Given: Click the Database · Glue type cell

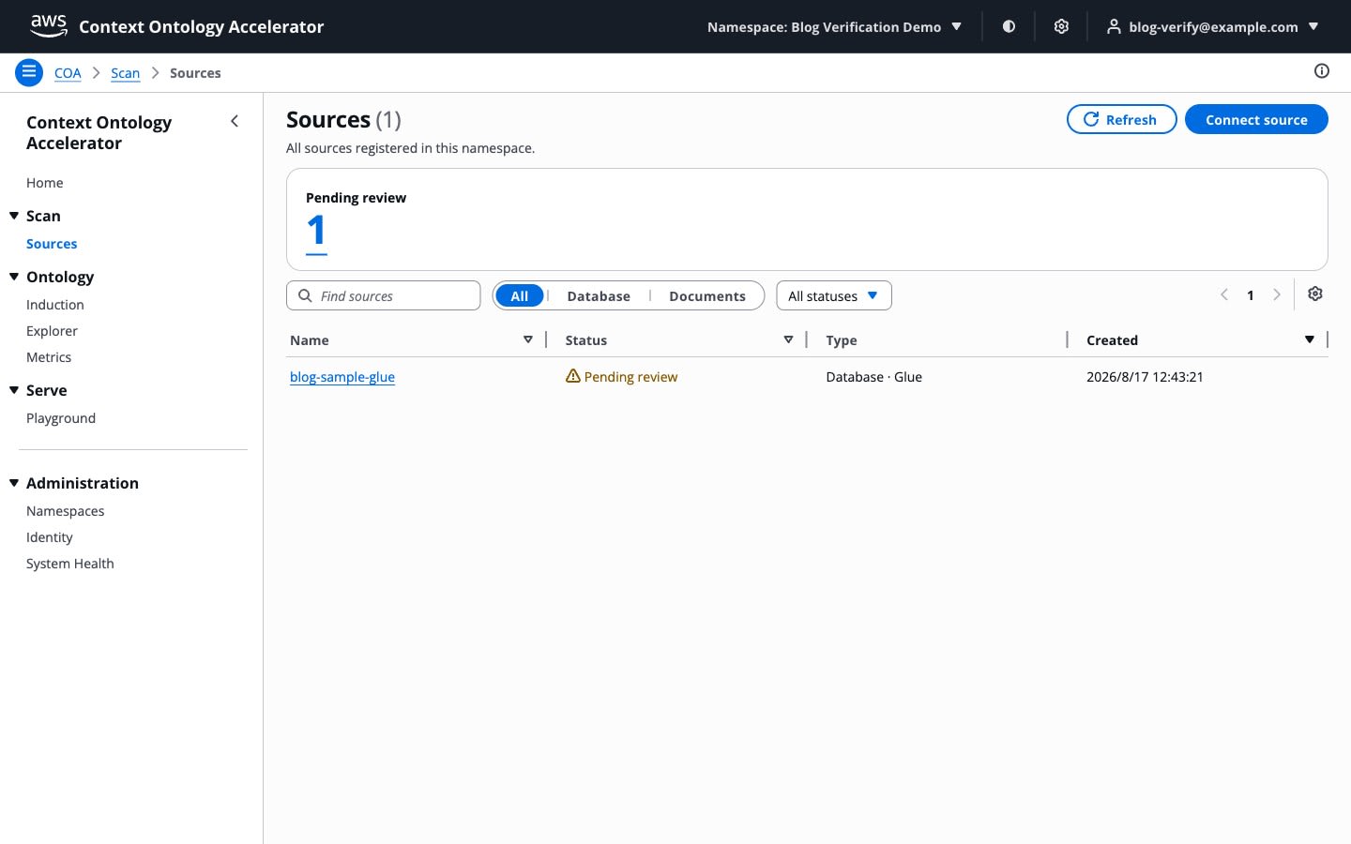Looking at the screenshot, I should coord(874,377).
